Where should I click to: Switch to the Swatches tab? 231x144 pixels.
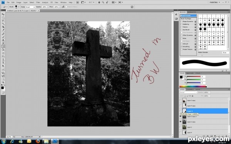(190, 73)
